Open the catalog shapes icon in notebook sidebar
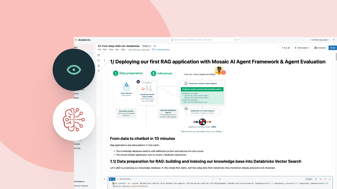This screenshot has width=337, height=189. coord(99,66)
